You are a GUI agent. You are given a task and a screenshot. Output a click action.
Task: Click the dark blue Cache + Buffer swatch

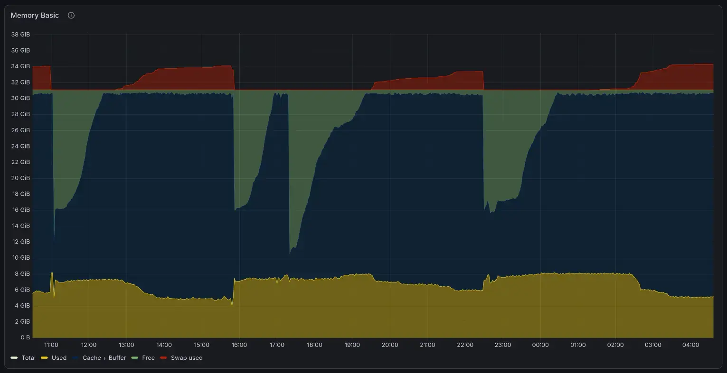(76, 358)
